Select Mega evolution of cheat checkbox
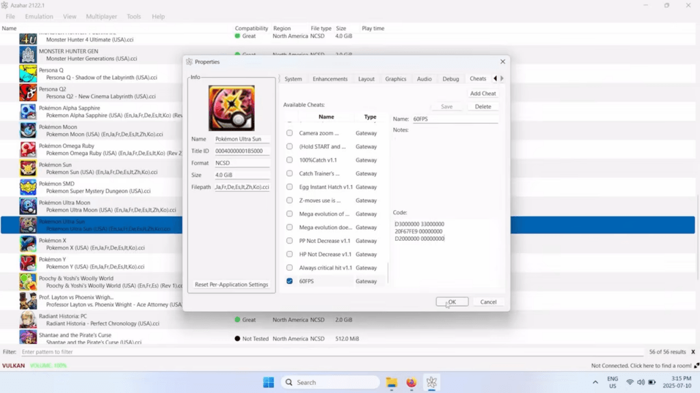This screenshot has width=700, height=393. [289, 214]
